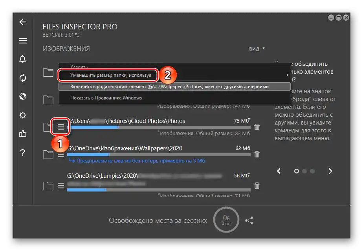This screenshot has width=363, height=251.
Task: Delete Lumpics\2020 folder with trash icon
Action: coord(257,186)
